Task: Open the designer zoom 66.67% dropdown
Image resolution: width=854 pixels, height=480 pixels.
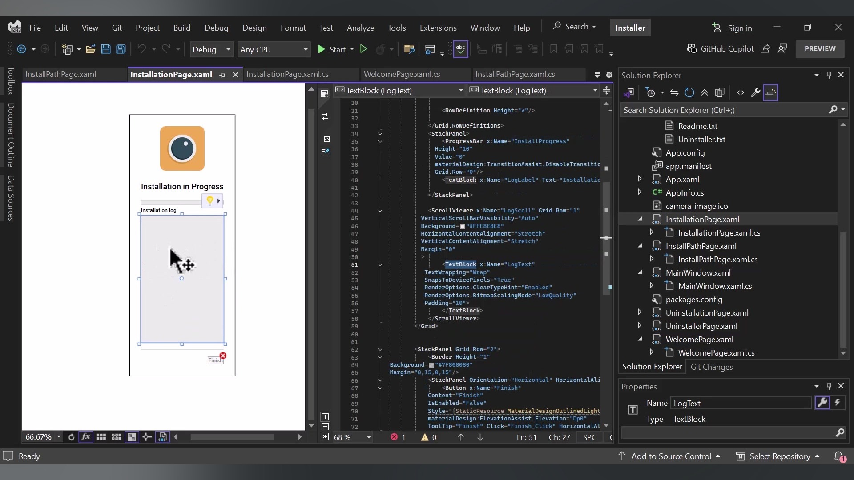Action: coord(59,437)
